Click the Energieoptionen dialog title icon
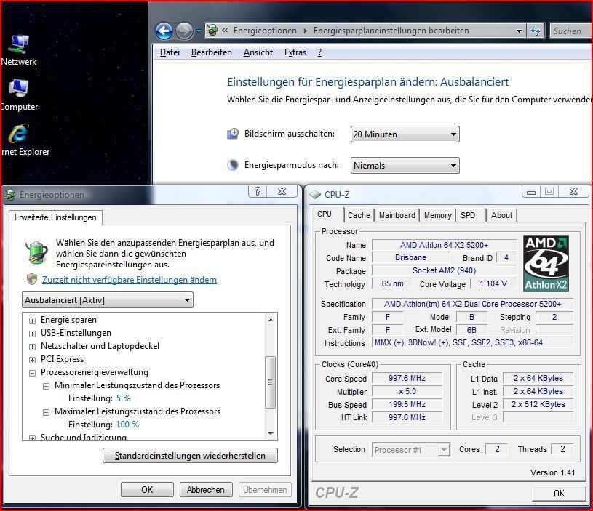 point(10,195)
